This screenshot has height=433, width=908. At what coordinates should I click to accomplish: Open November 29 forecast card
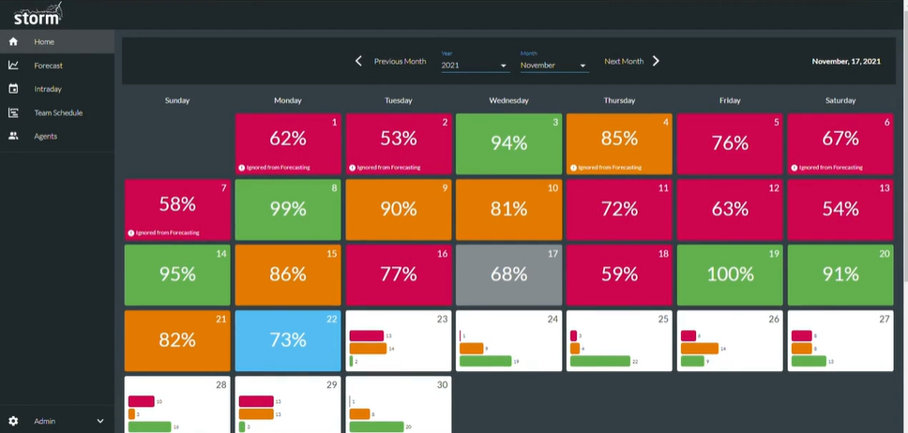pyautogui.click(x=288, y=405)
